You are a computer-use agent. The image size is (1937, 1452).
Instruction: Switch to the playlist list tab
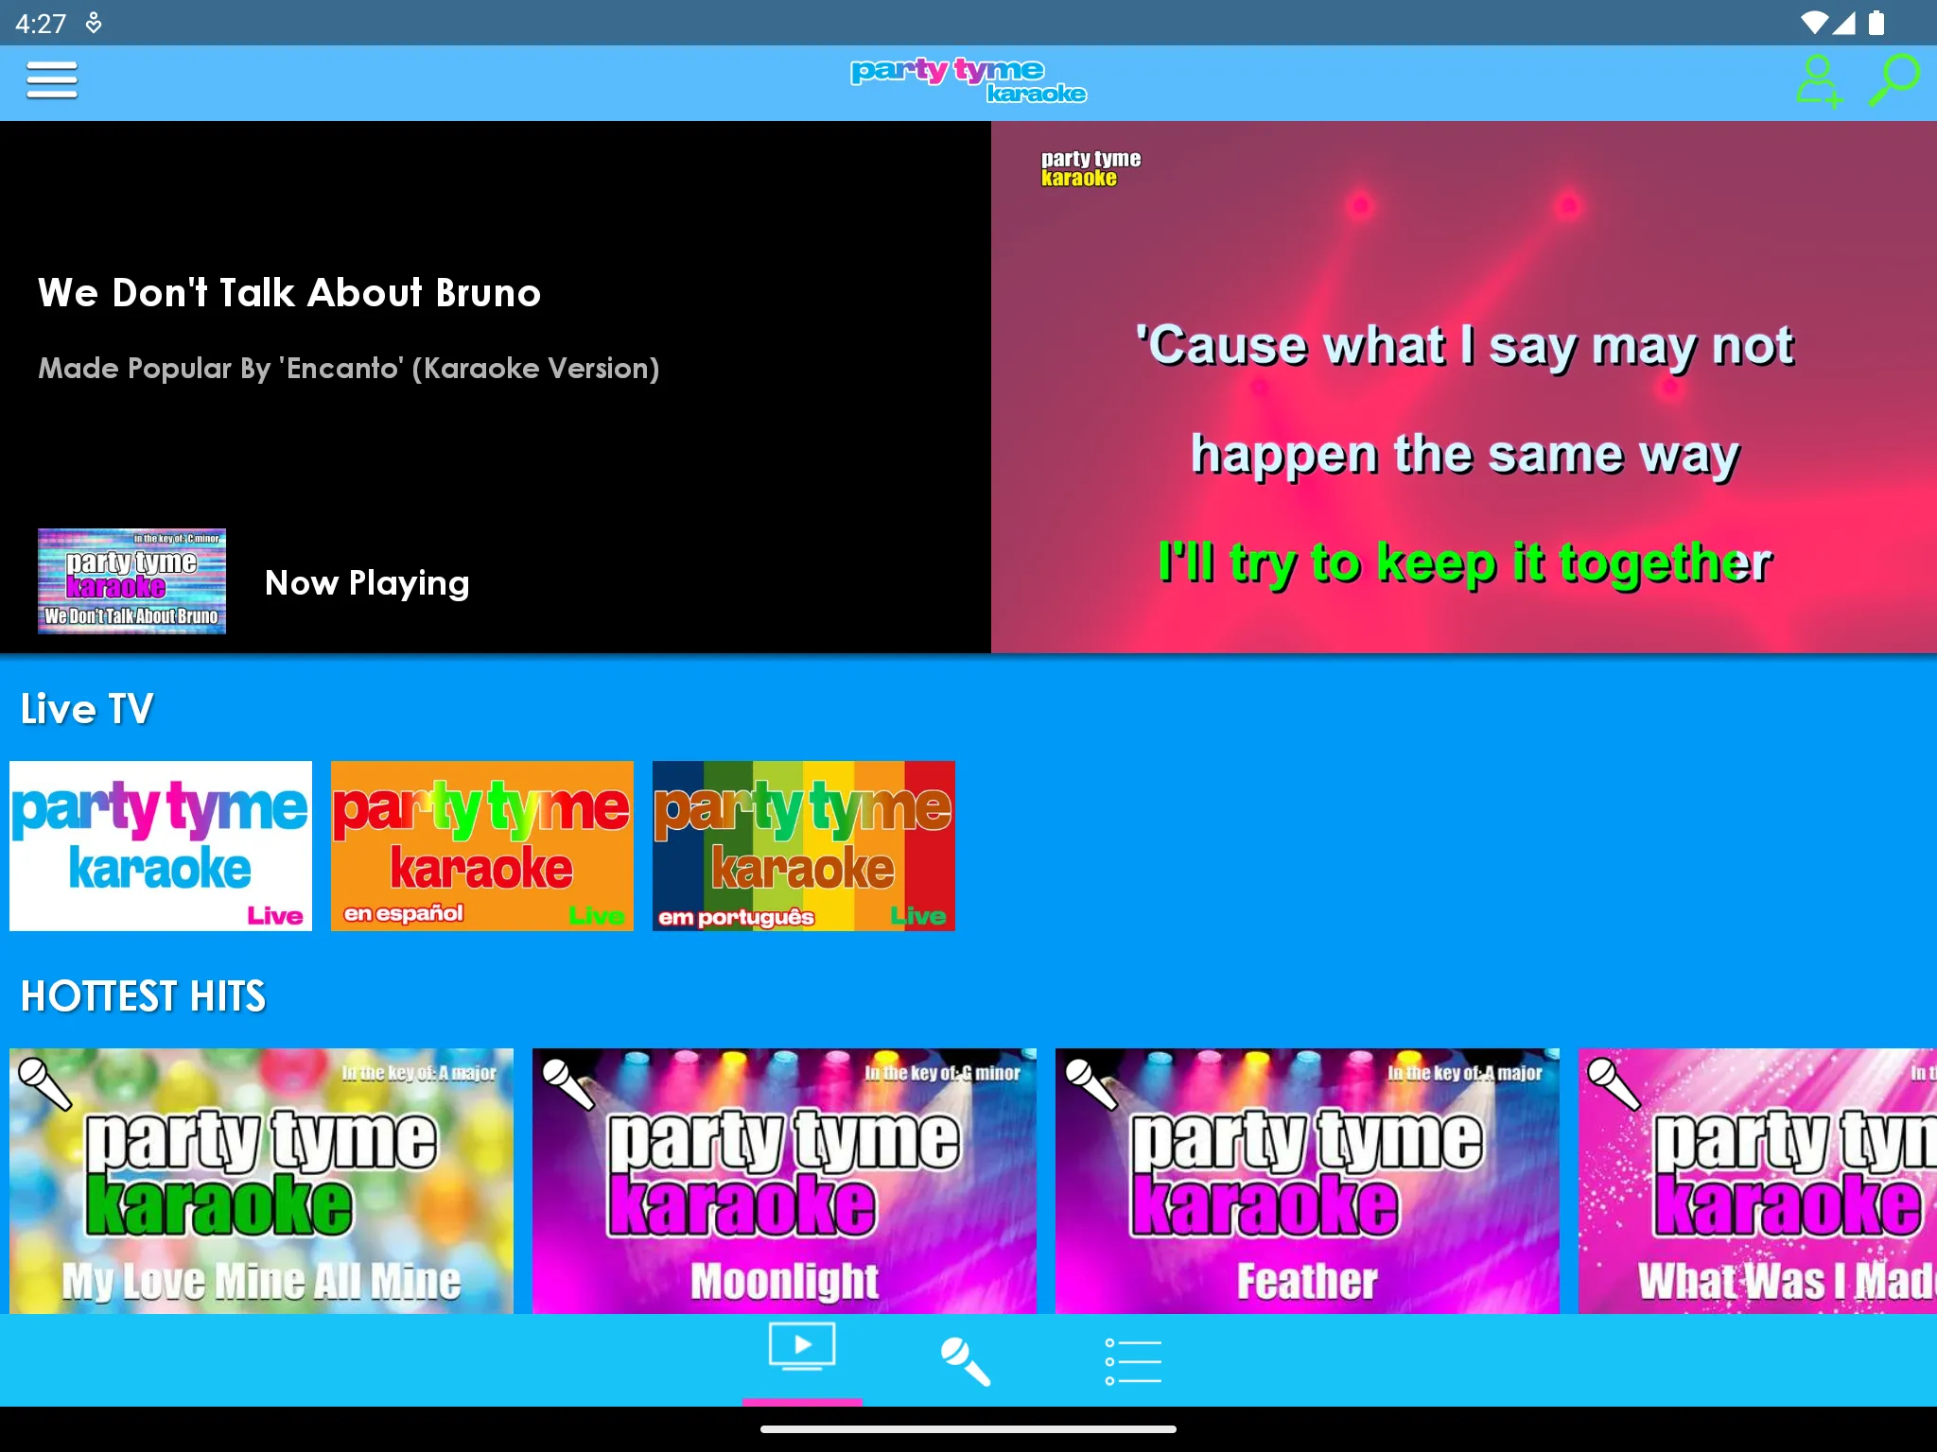(1133, 1361)
